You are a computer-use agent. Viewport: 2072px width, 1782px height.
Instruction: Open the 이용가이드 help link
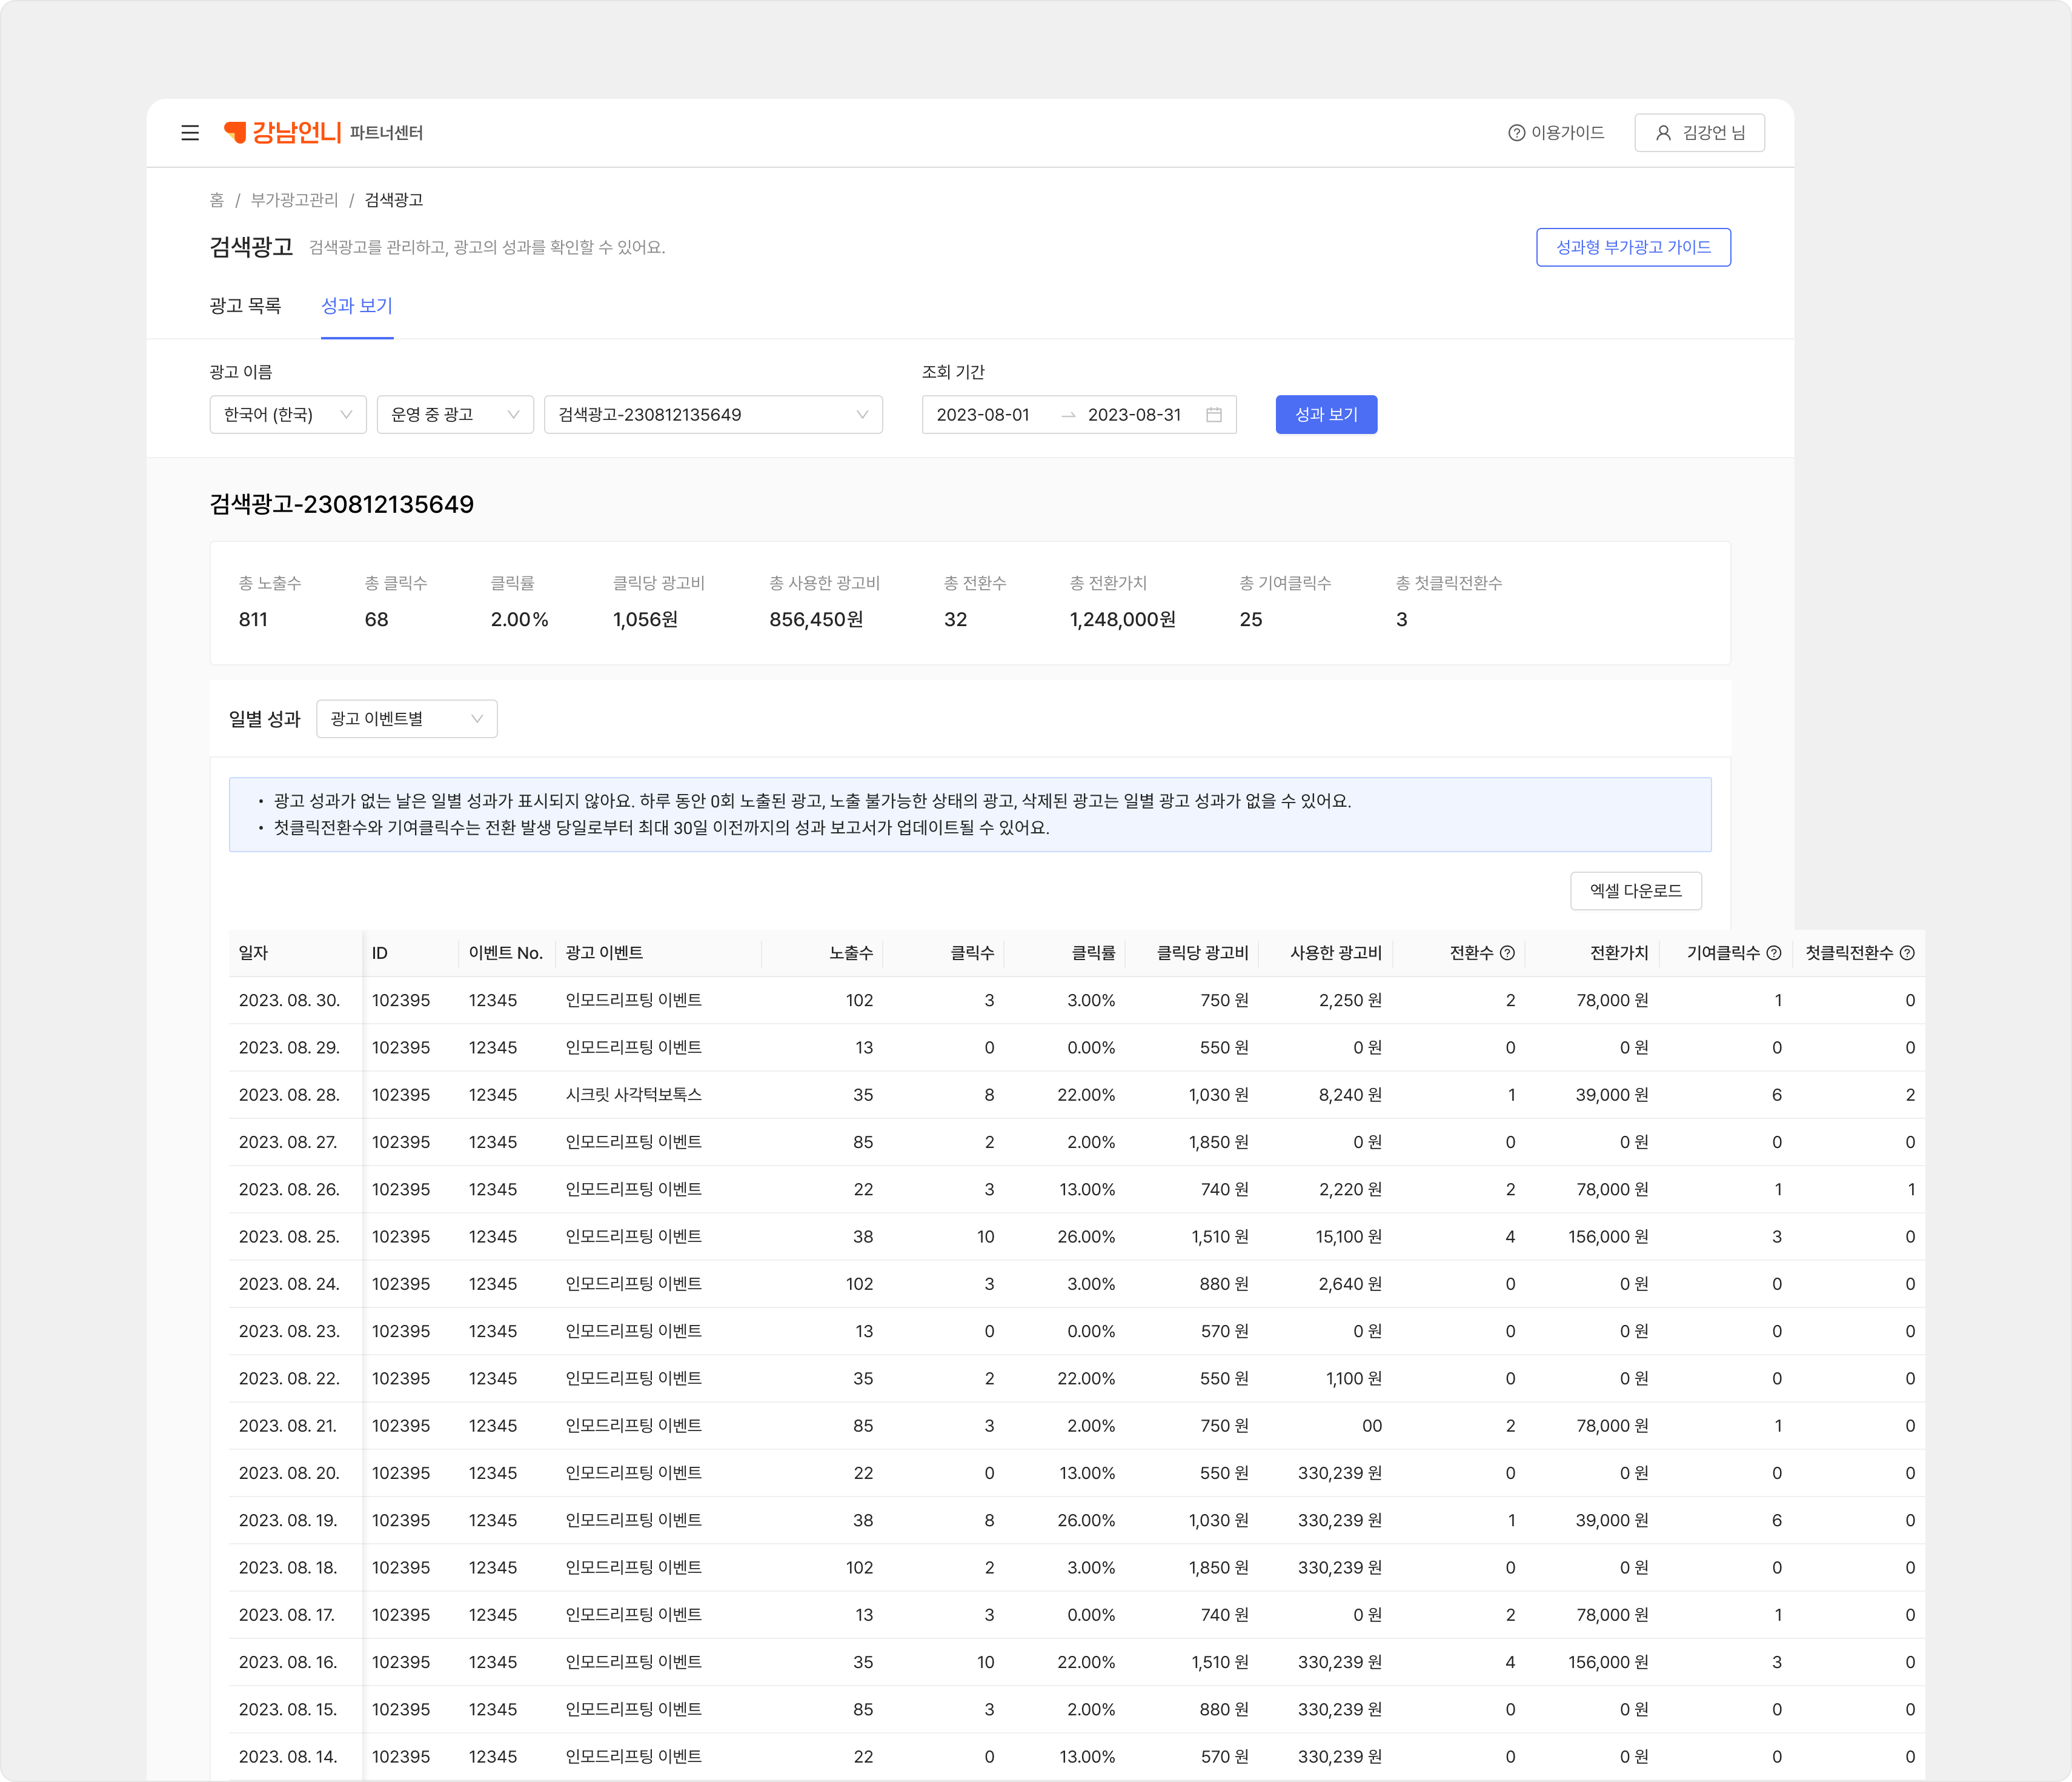pos(1556,133)
